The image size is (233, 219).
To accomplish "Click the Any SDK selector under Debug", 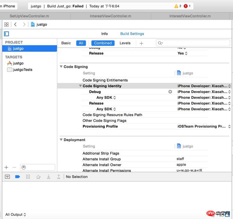I will click(x=106, y=97).
